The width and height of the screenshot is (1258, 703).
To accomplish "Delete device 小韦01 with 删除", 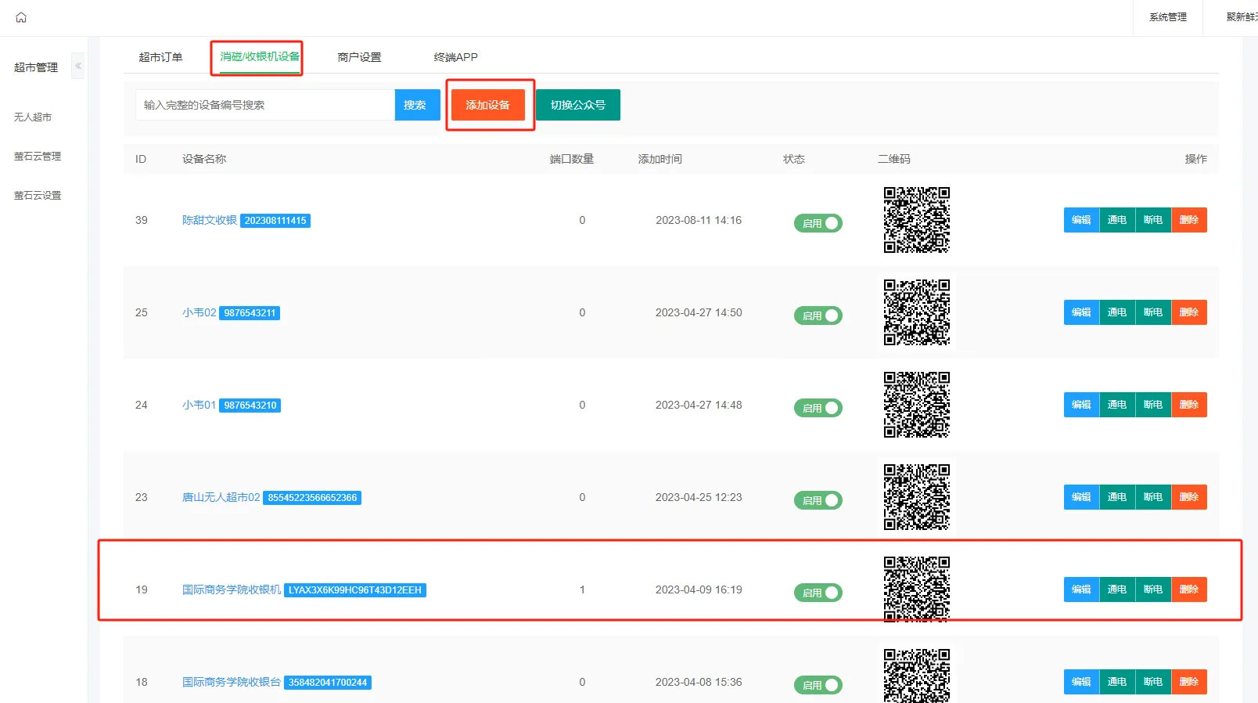I will pos(1189,405).
